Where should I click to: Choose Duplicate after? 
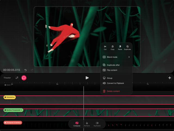[116, 65]
